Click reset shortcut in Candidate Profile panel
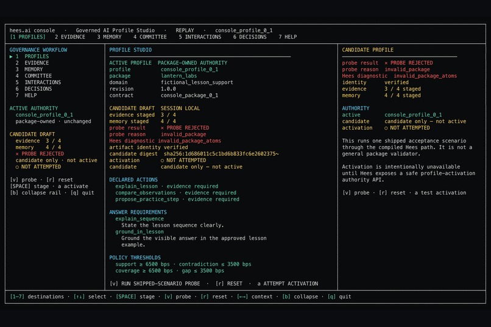Image resolution: width=491 pixels, height=327 pixels. coord(392,193)
